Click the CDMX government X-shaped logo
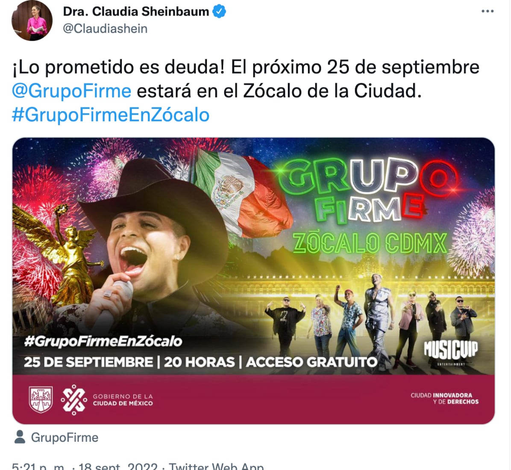This screenshot has width=511, height=470. point(74,399)
